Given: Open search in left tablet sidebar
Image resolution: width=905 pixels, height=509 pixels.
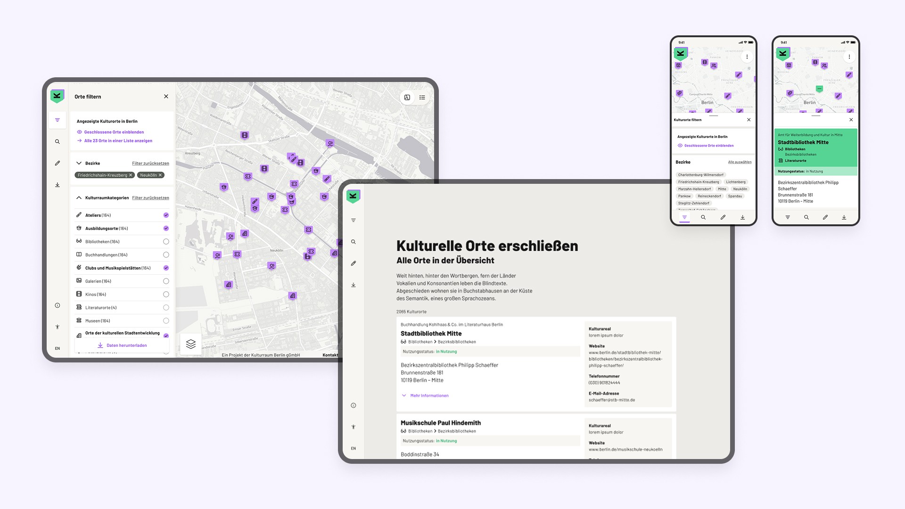Looking at the screenshot, I should 58,142.
